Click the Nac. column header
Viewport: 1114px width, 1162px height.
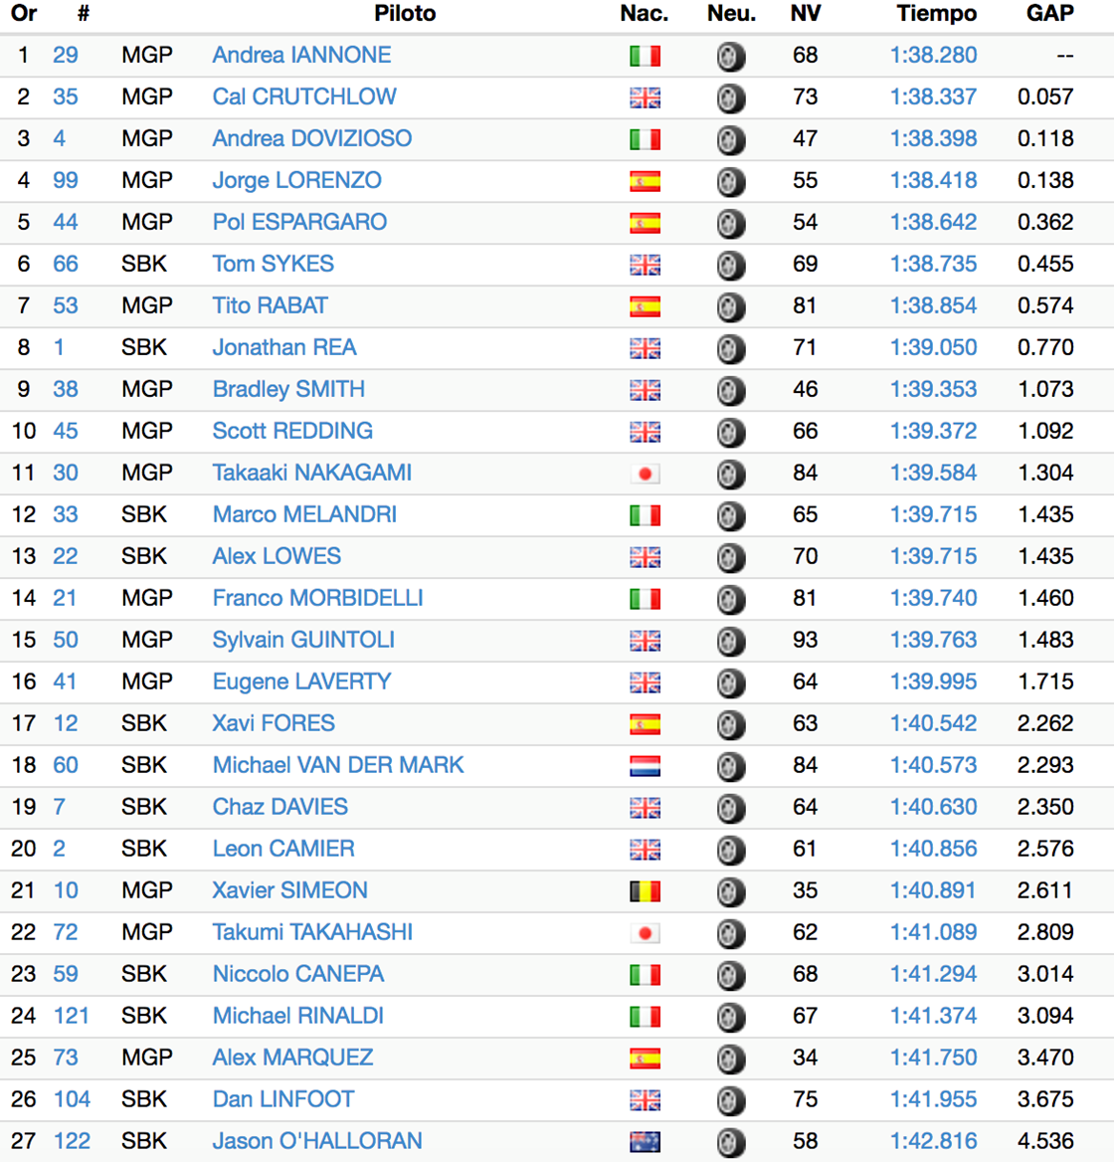(645, 13)
